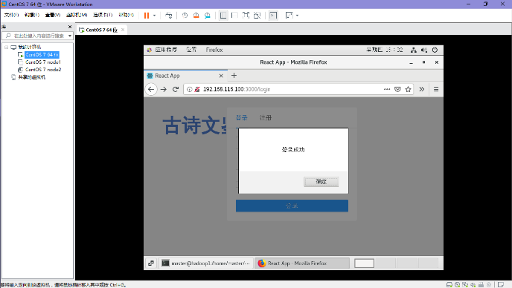Close the library panel

(70, 27)
